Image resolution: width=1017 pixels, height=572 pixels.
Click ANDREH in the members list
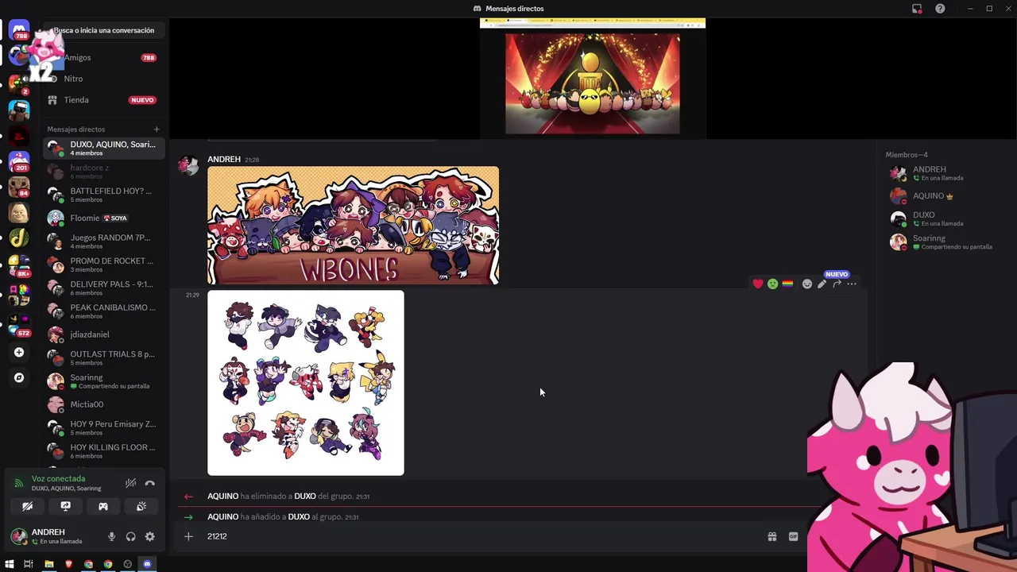(x=944, y=173)
